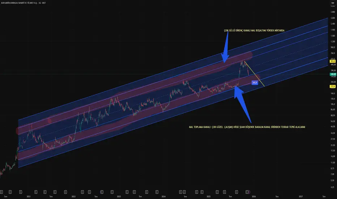Click the 3.000 value on price axis
Viewport: 337px width, 199px height.
click(x=333, y=18)
